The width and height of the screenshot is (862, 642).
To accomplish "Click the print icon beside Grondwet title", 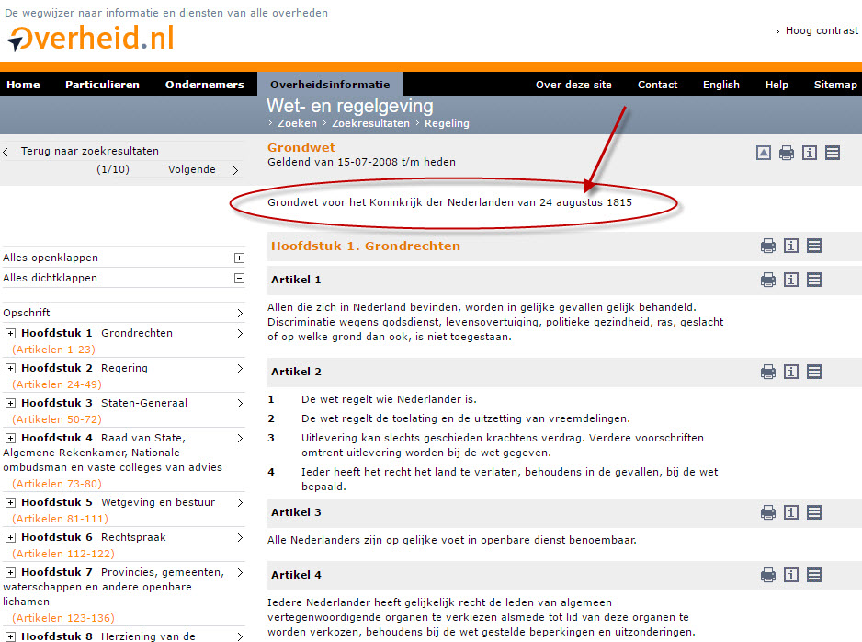I will 787,154.
